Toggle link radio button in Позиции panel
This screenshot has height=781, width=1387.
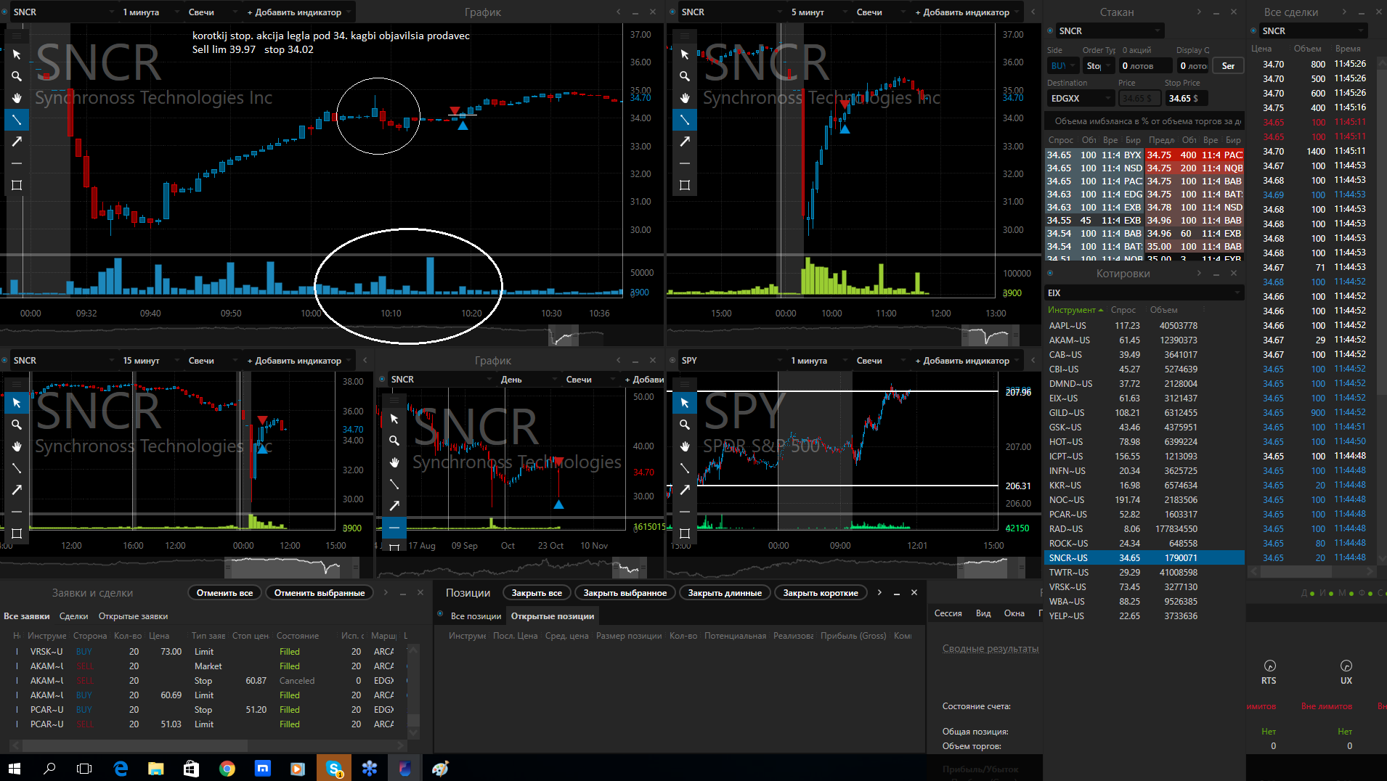pos(440,615)
